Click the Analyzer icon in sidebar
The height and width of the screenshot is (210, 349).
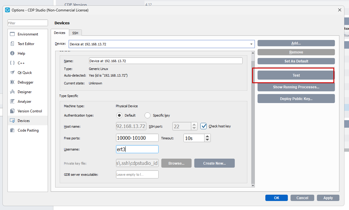click(12, 101)
